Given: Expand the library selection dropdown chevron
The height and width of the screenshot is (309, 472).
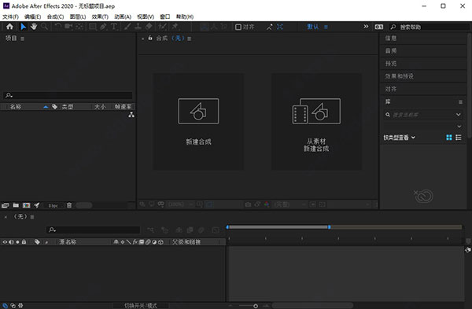Looking at the screenshot, I should (459, 126).
